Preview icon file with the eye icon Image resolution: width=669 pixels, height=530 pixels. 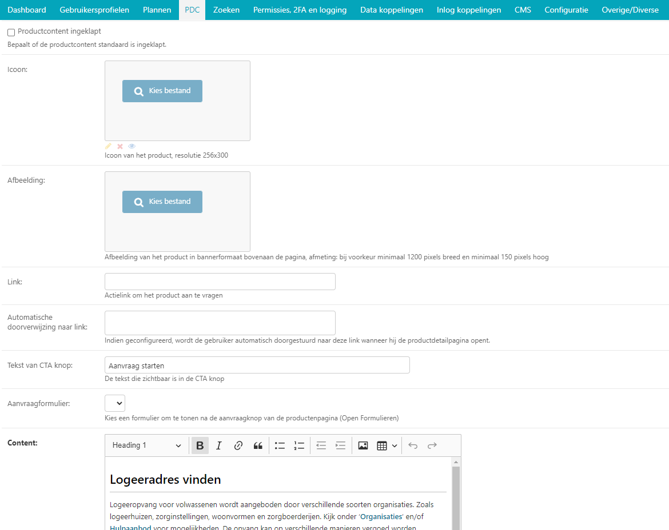(132, 146)
